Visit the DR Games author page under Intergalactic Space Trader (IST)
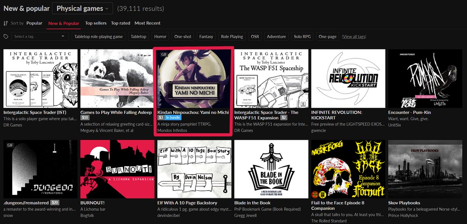The image size is (467, 224). [x=12, y=125]
